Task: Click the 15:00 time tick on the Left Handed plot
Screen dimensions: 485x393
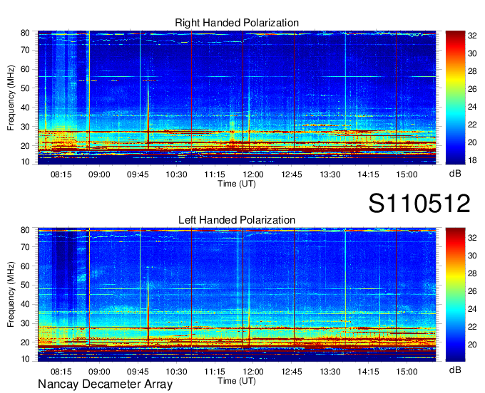Action: point(407,372)
